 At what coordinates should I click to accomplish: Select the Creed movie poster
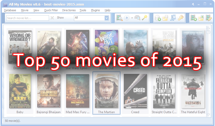coord(135,91)
